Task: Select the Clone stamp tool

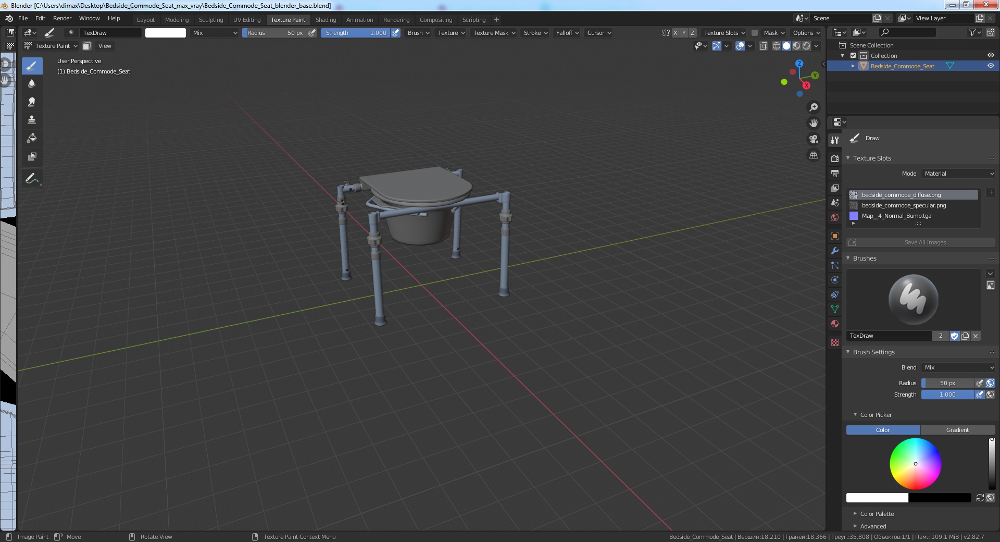Action: tap(32, 120)
